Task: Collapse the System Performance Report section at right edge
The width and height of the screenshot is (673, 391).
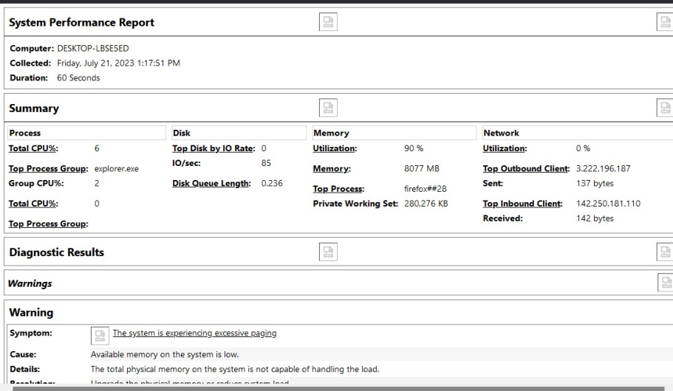Action: click(664, 22)
